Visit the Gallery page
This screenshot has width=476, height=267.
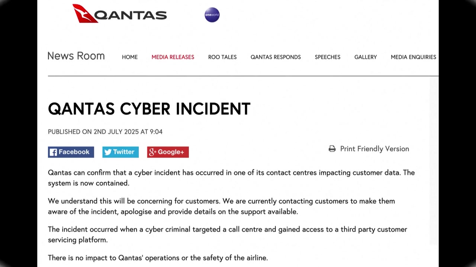click(x=366, y=57)
